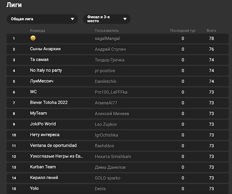
Task: Select the Kurban Team entry
Action: point(43,167)
